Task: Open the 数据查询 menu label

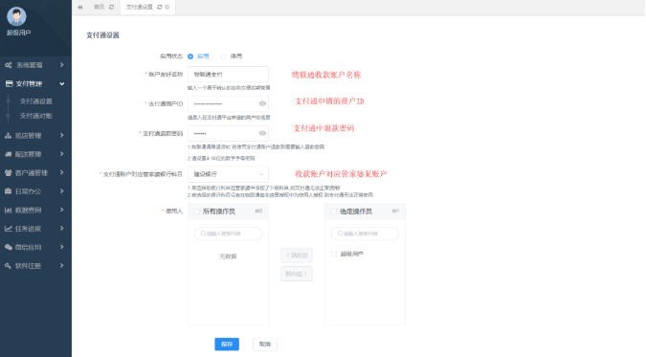Action: click(x=28, y=210)
